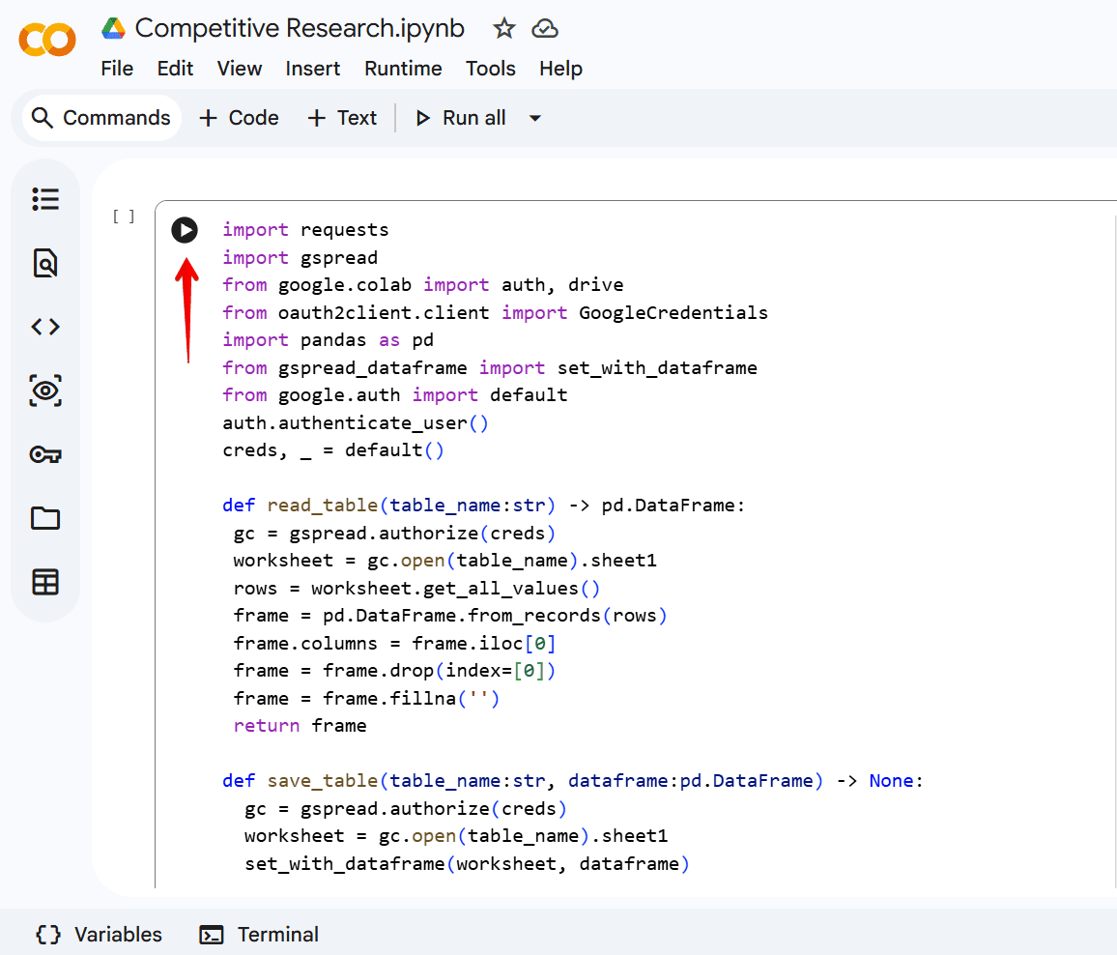Open the Secrets key panel
This screenshot has height=955, width=1117.
point(45,454)
